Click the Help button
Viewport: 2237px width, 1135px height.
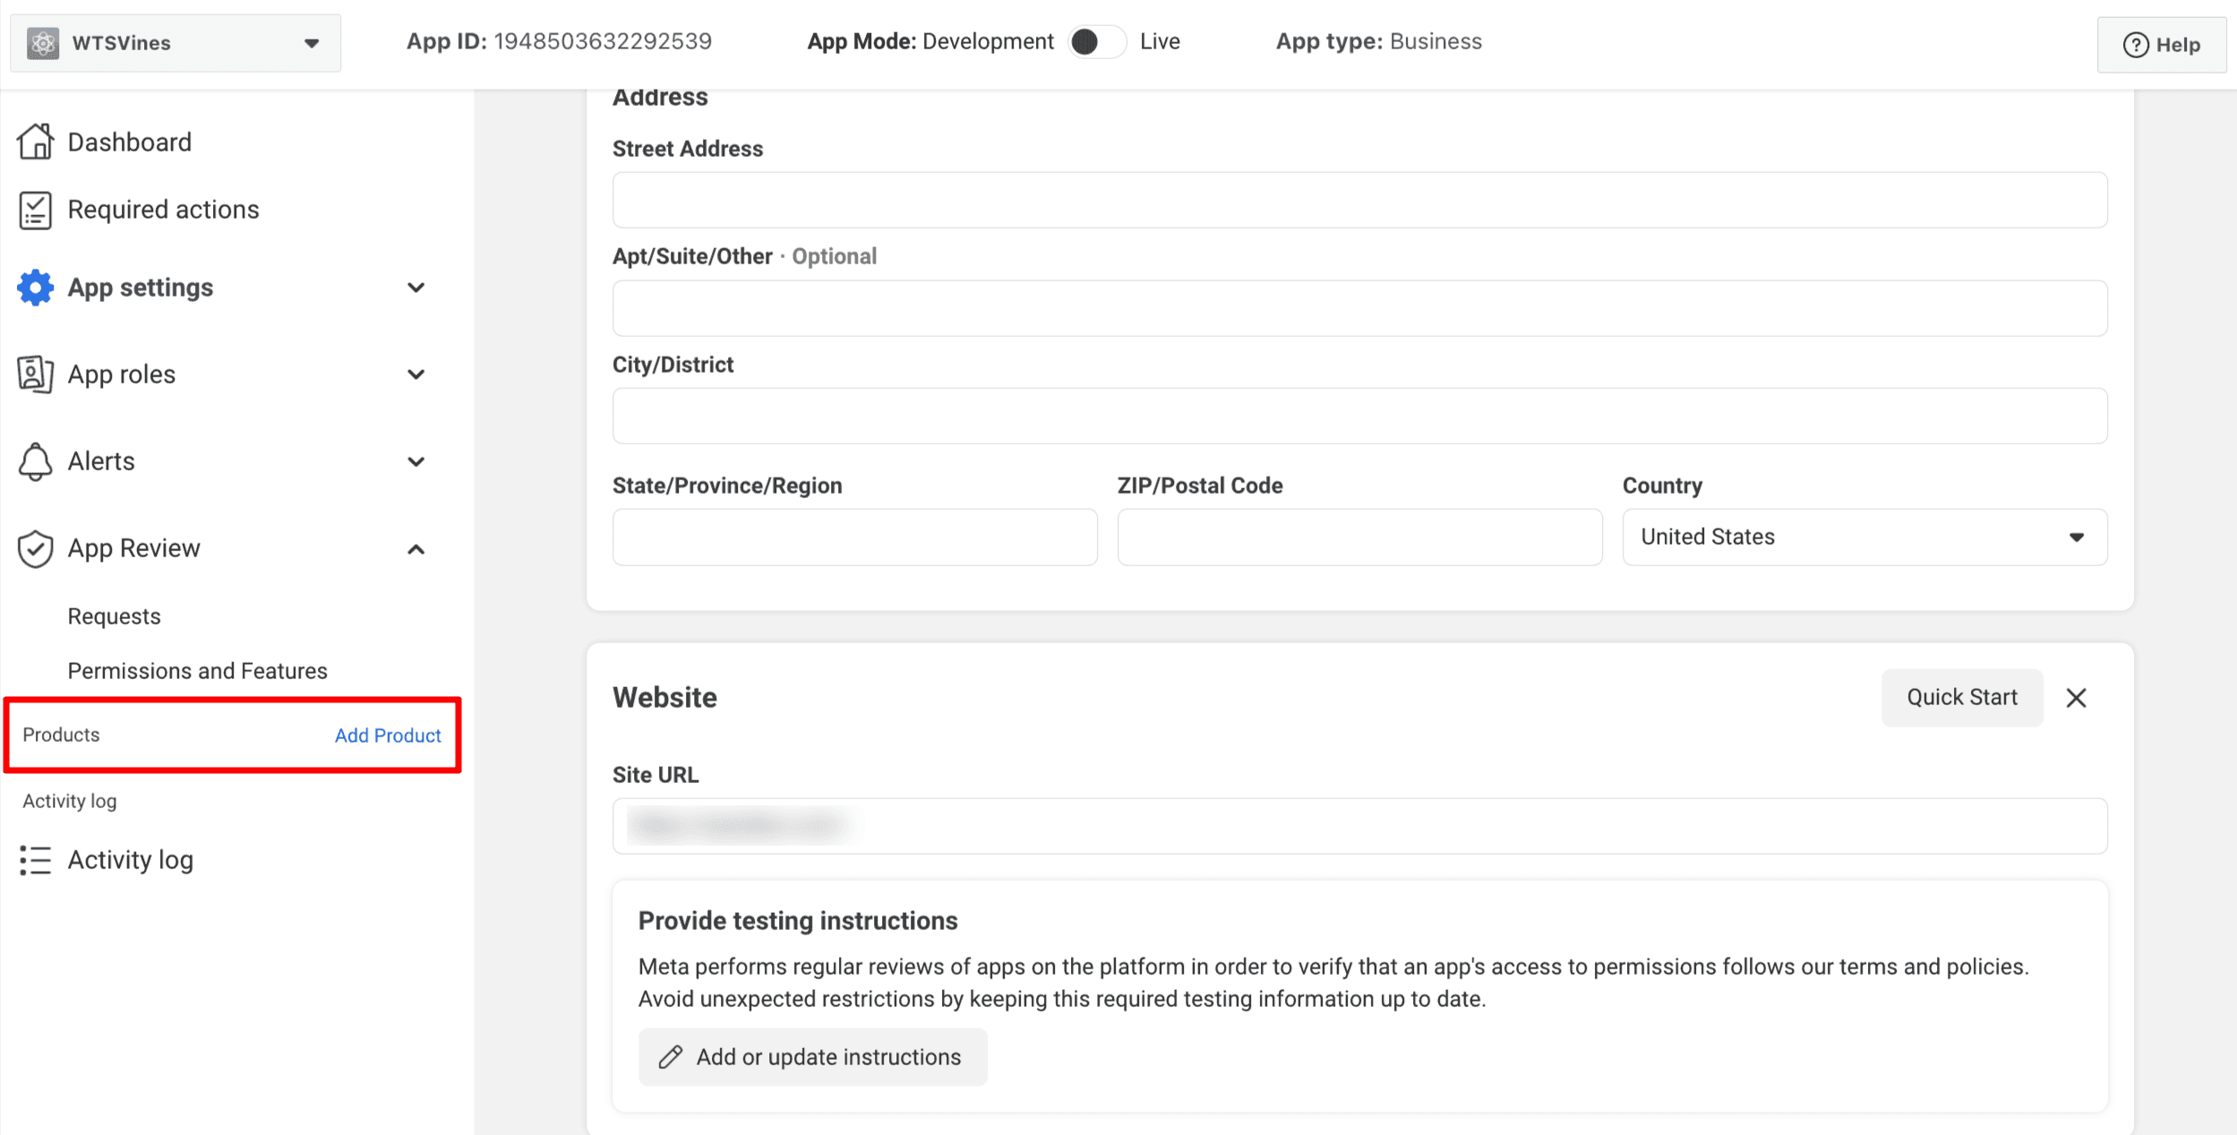pyautogui.click(x=2161, y=45)
